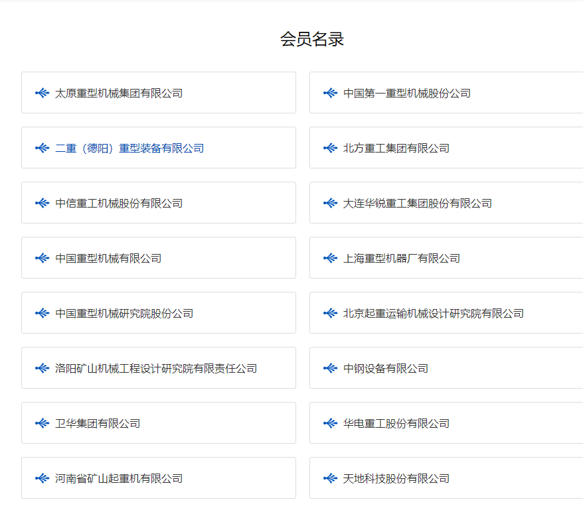The image size is (583, 510).
Task: Click arrow icon beside 大连华锐重工集团股份有限公司
Action: tap(330, 203)
